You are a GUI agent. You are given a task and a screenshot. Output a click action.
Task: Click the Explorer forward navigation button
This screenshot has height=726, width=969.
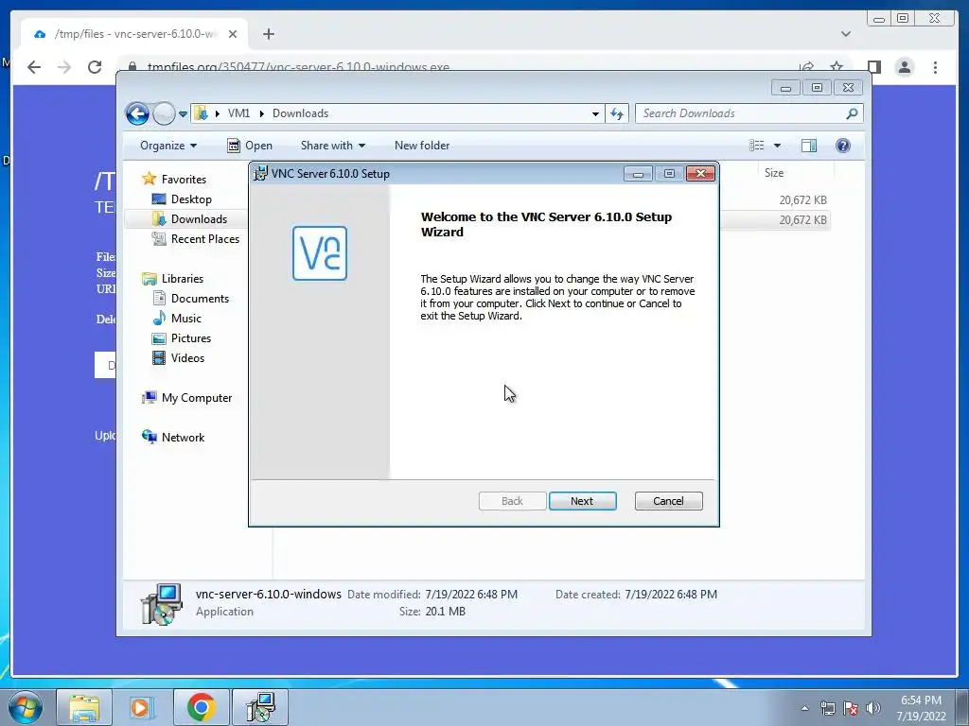pyautogui.click(x=164, y=113)
